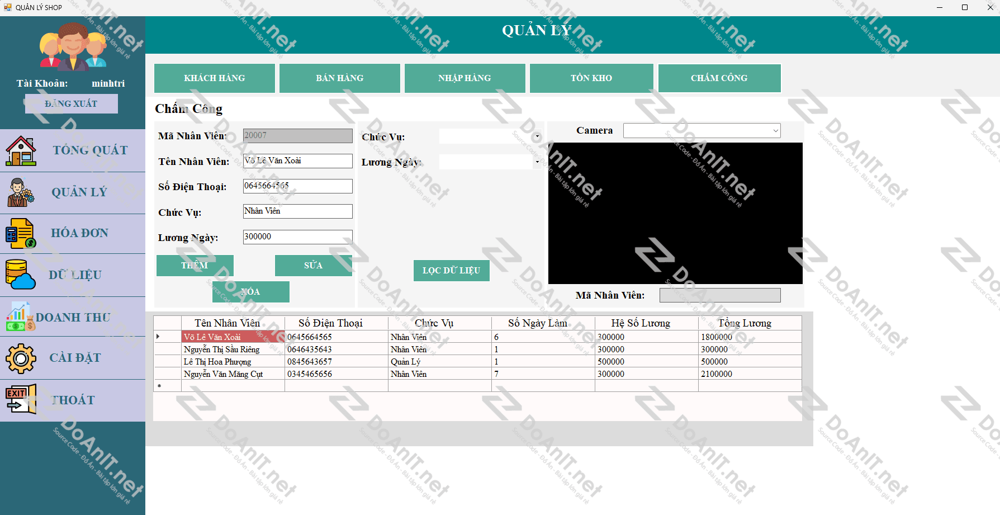1000x515 pixels.
Task: Click the DỮ LIỆU database cloud icon
Action: coord(21,275)
